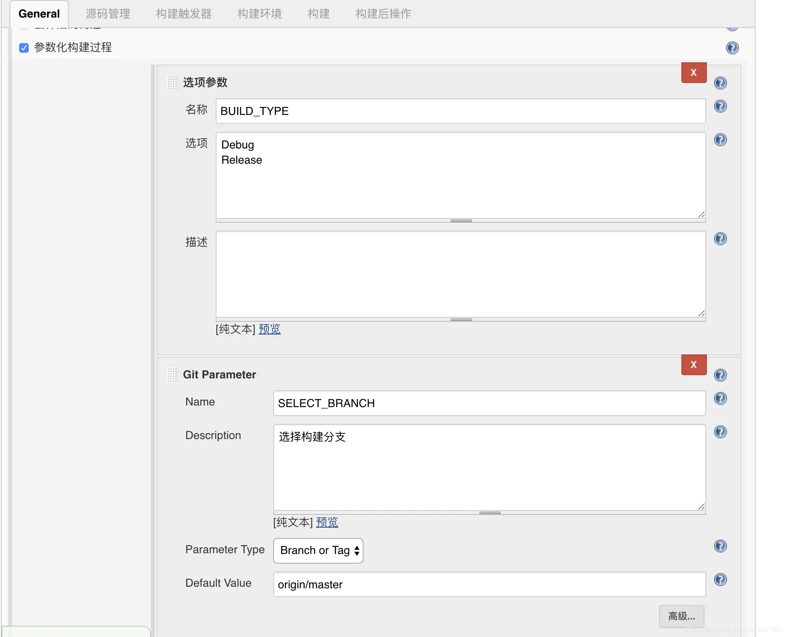Grab drag handle of 选项参数 section
This screenshot has width=786, height=637.
(x=172, y=83)
